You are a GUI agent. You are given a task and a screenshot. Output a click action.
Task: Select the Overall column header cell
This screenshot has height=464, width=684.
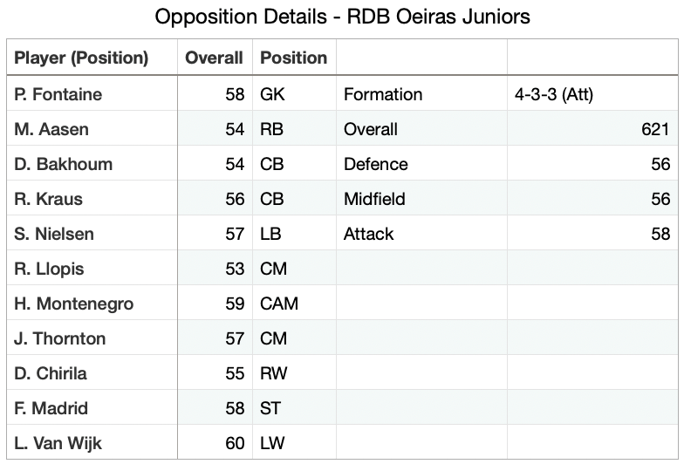point(214,58)
